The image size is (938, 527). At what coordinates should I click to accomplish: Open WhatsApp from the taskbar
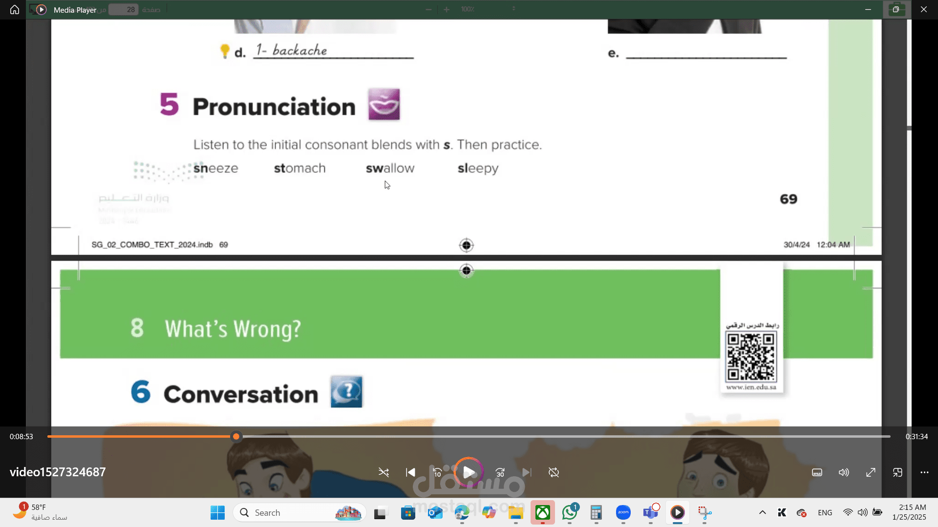tap(570, 512)
